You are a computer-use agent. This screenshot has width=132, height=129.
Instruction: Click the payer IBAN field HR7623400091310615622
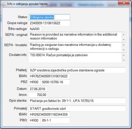(x=49, y=76)
